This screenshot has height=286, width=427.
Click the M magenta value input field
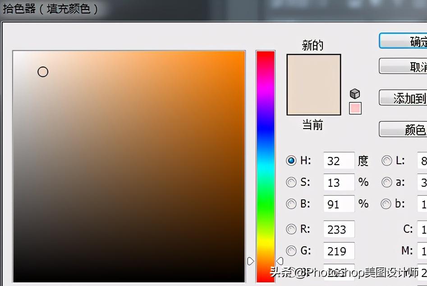coord(422,251)
